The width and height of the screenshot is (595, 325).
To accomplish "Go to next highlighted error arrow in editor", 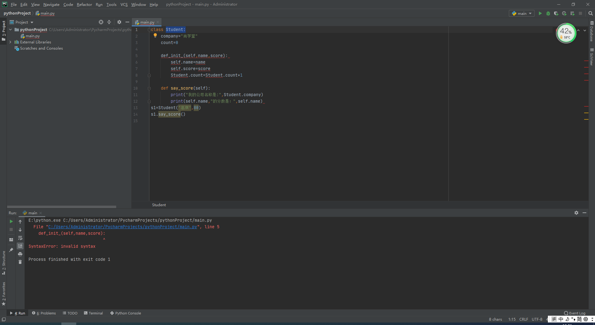I will pos(585,30).
